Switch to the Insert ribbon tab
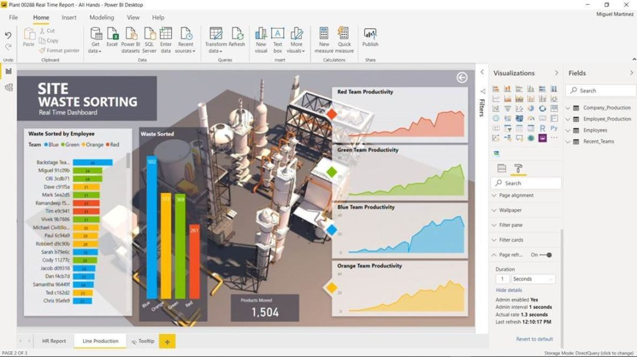Image resolution: width=637 pixels, height=357 pixels. (x=68, y=18)
